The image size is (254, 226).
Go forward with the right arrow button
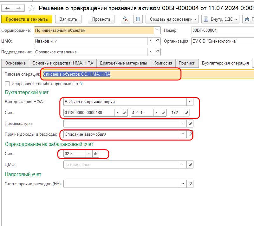[19, 8]
